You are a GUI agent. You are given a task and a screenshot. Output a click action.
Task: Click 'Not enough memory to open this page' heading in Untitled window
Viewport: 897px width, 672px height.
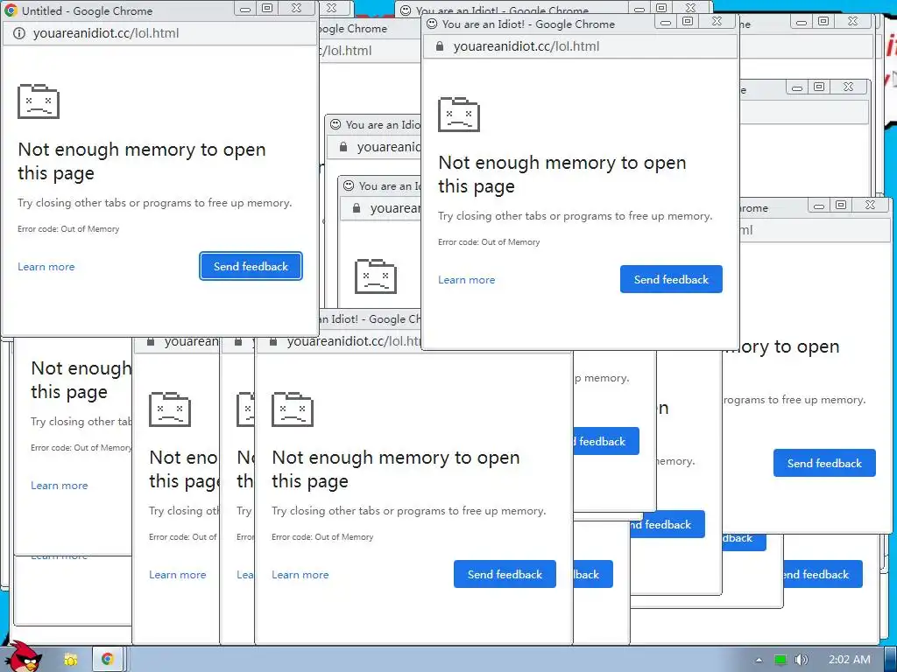coord(141,161)
